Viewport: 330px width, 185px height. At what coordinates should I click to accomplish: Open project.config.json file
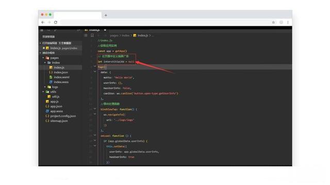(63, 116)
